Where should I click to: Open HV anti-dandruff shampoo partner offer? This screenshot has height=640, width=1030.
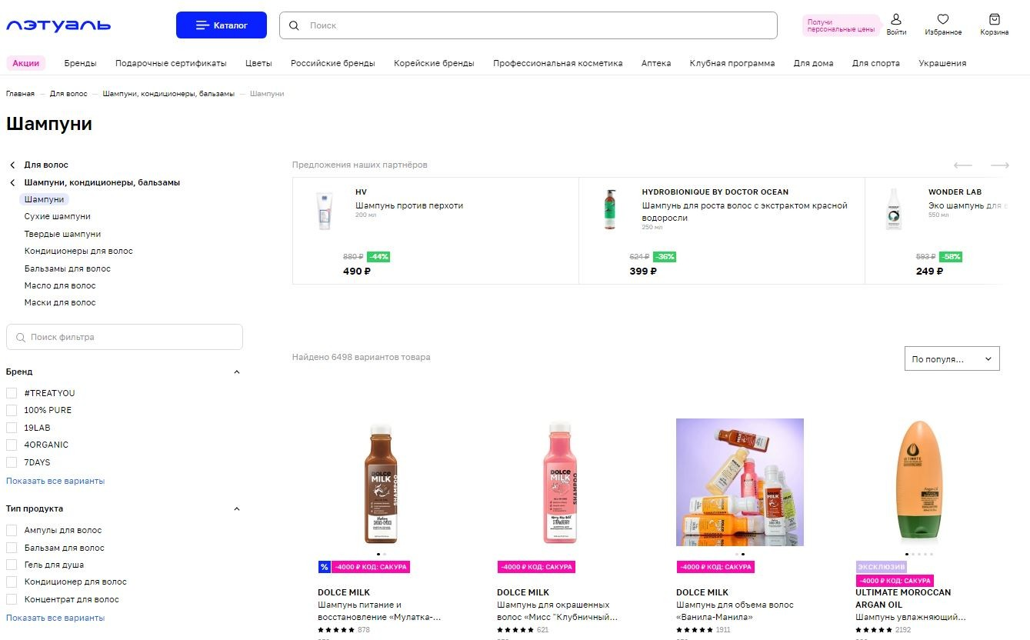(x=435, y=231)
